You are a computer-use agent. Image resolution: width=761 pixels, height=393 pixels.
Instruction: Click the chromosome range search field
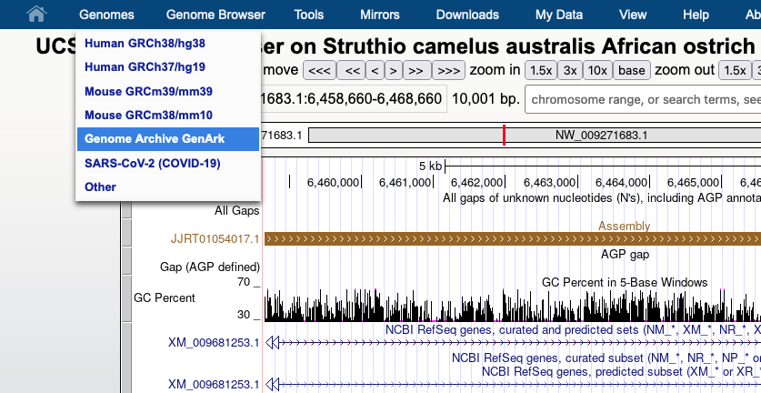click(644, 99)
